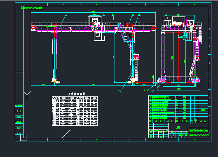Click the title heading above parameters table
The height and width of the screenshot is (157, 218).
pos(77,94)
